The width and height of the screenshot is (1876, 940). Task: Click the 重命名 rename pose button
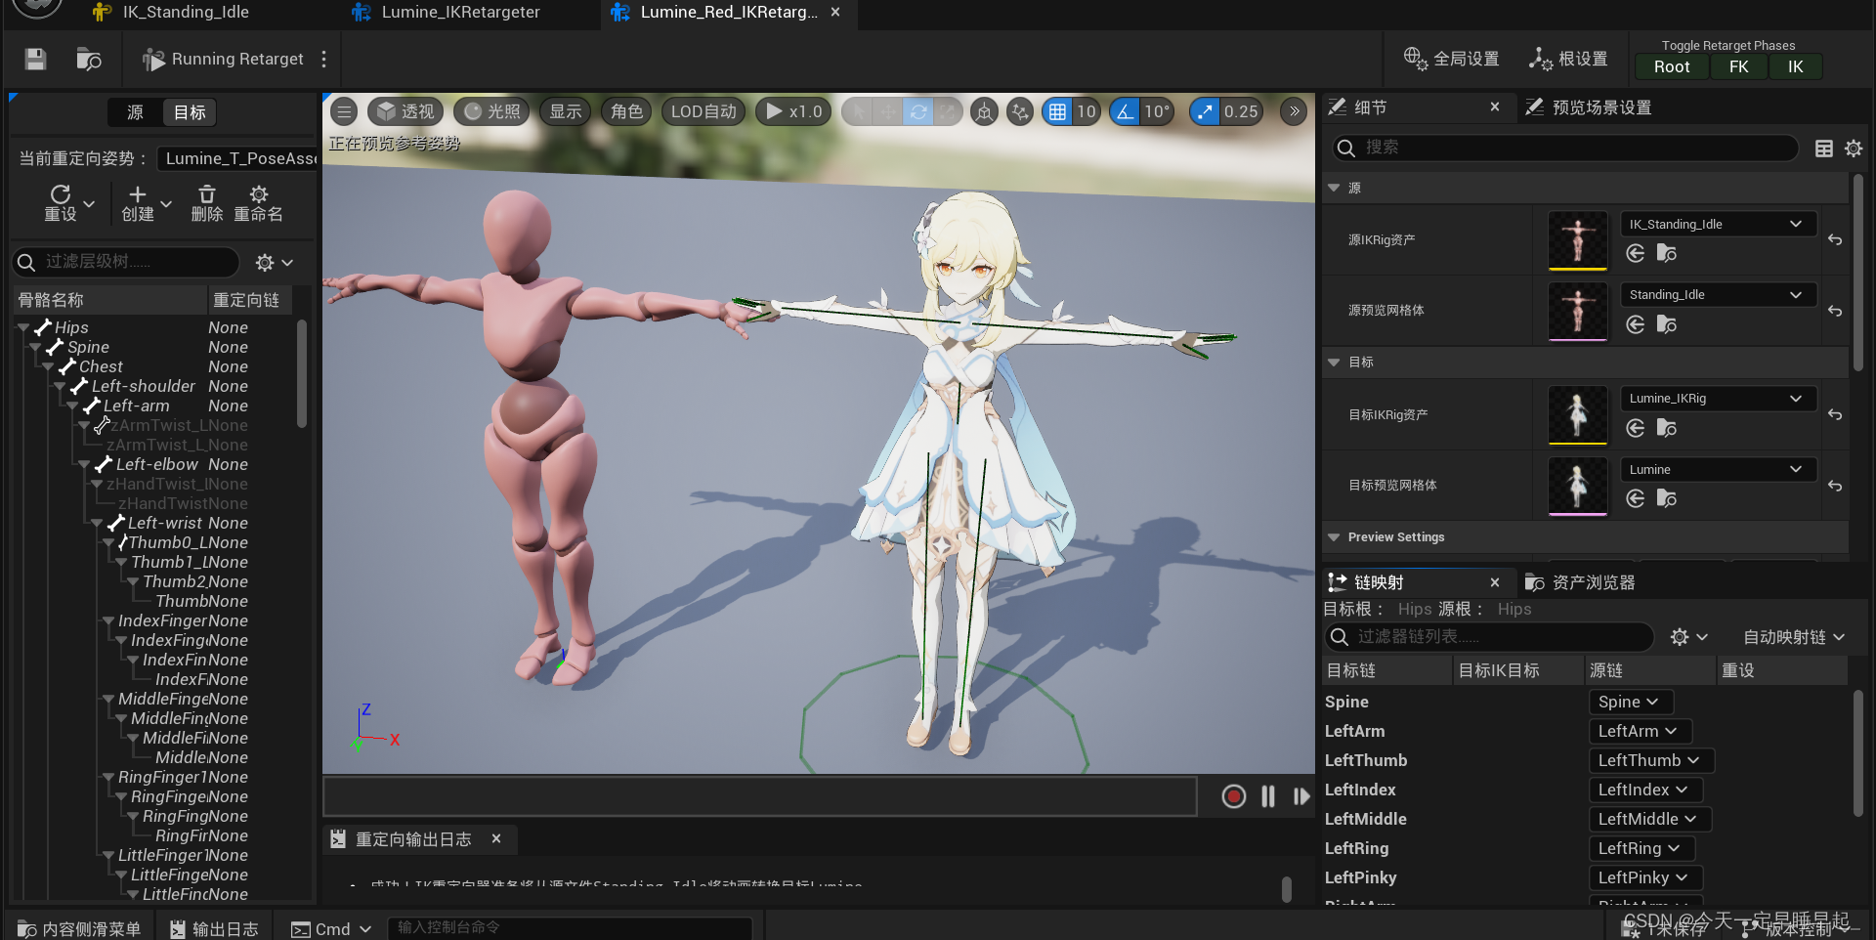click(x=258, y=202)
